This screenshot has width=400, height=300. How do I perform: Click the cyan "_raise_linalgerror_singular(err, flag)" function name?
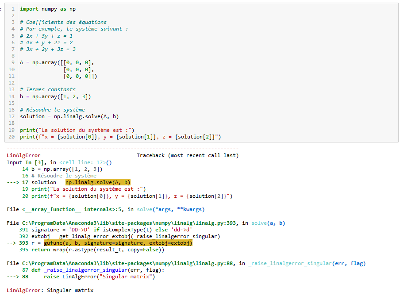(307, 263)
